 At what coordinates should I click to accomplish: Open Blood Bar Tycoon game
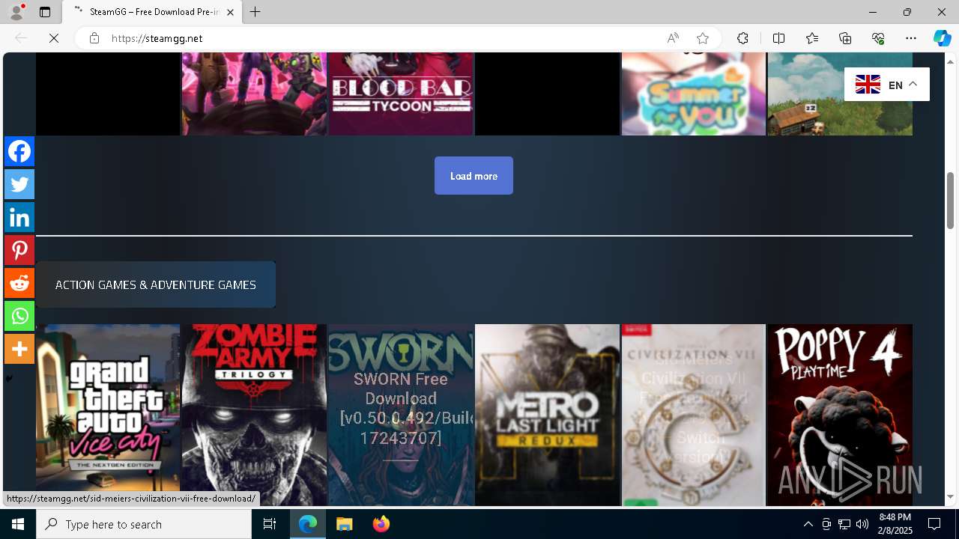(401, 94)
